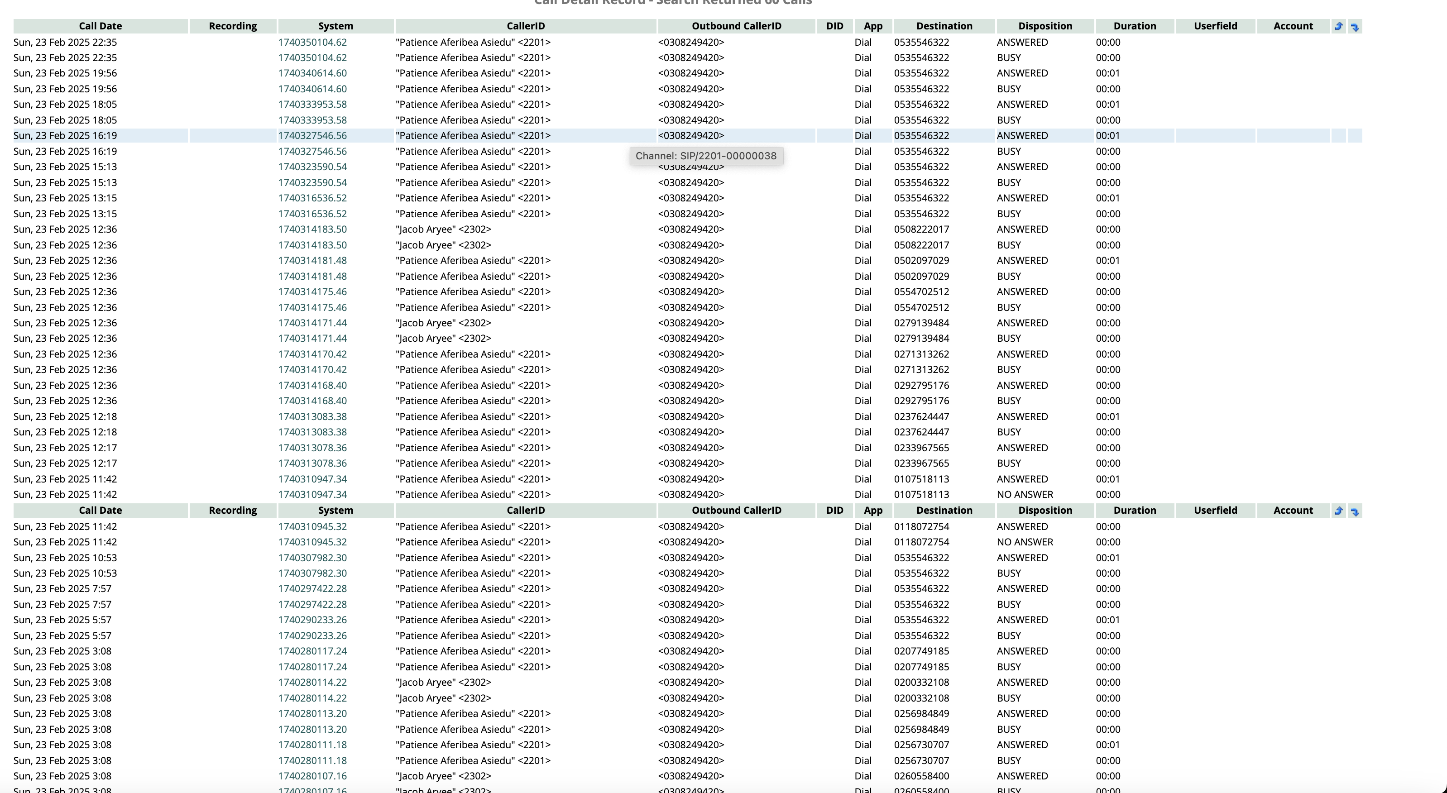Click the up arrow in the top header row
1447x793 pixels.
[x=1338, y=26]
